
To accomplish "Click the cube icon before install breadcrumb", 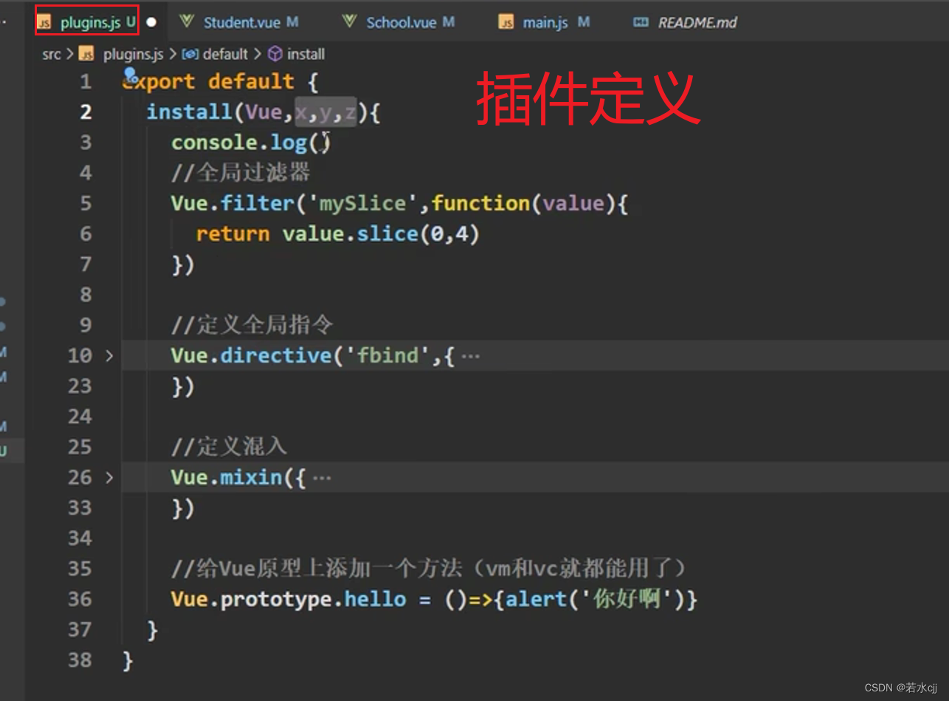I will pos(275,54).
